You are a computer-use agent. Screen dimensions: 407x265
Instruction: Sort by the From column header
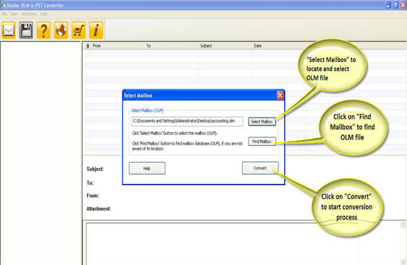click(x=117, y=46)
